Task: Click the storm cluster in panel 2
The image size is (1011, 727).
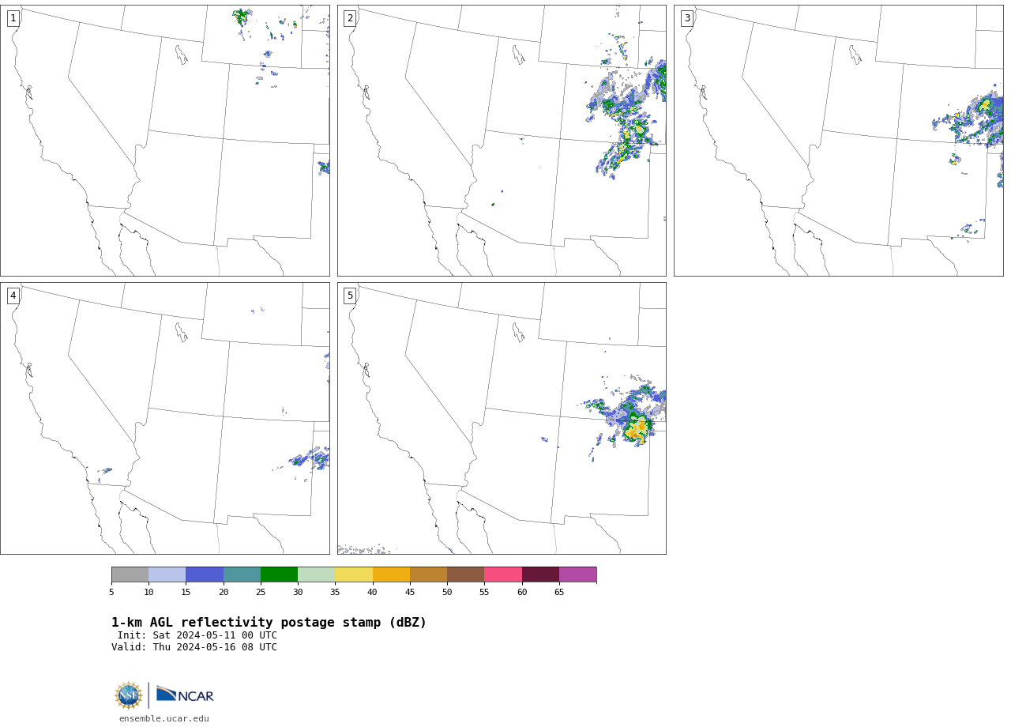Action: coord(626,119)
